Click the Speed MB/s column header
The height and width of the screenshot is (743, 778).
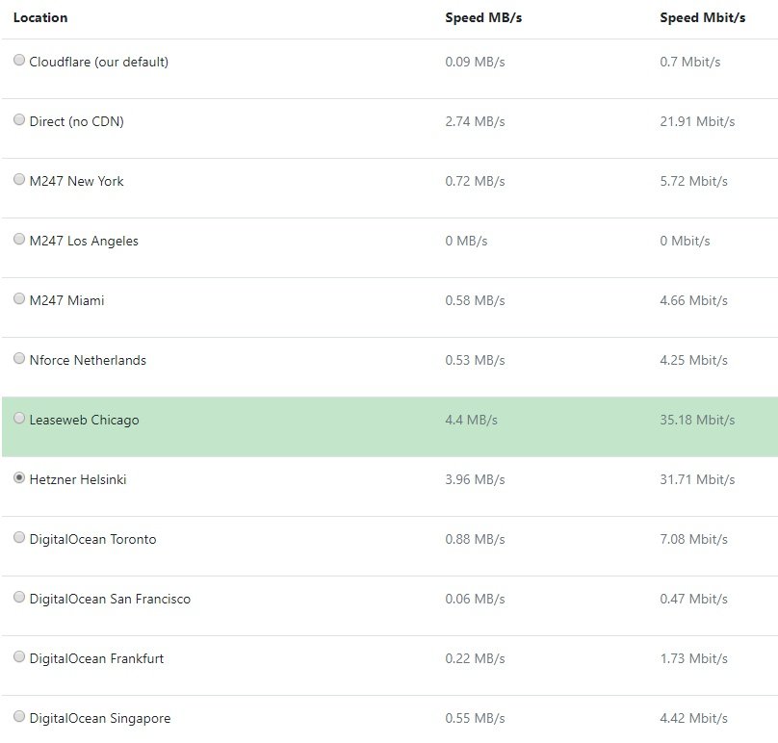pos(483,18)
